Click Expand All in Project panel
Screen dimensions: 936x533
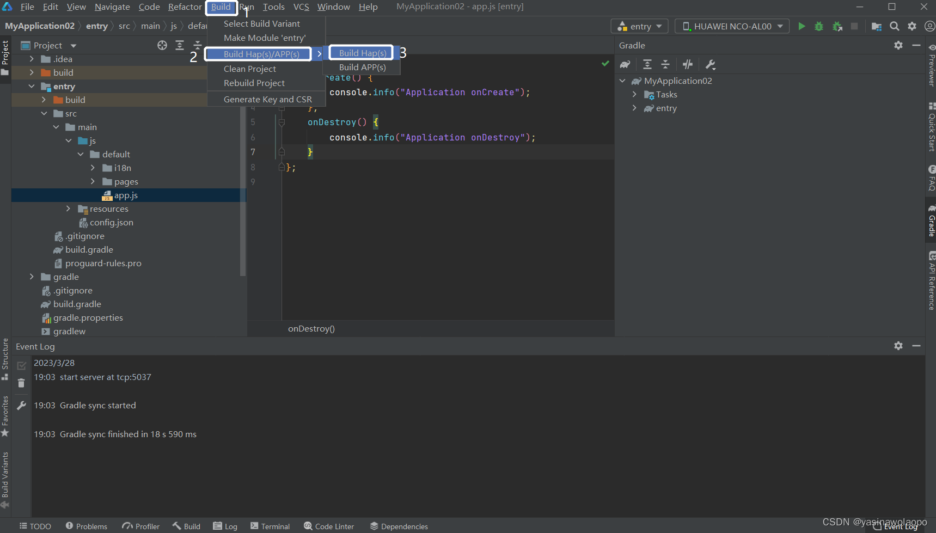pyautogui.click(x=180, y=45)
